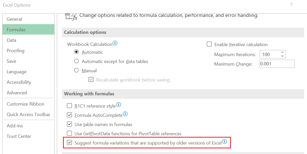Click info icon beside R1C1 reference style
The width and height of the screenshot is (307, 154).
pos(119,105)
